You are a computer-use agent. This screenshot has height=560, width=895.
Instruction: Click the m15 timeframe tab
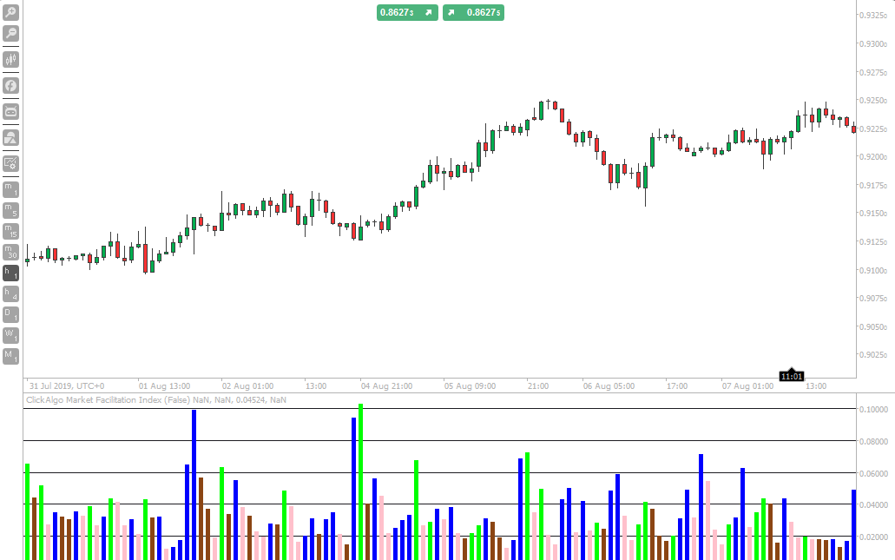10,229
